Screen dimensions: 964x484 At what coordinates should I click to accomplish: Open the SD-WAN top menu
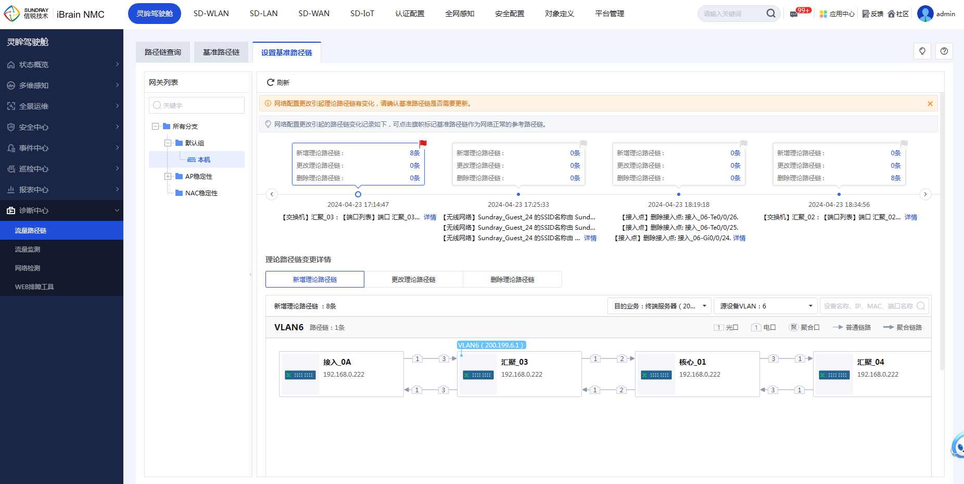314,14
